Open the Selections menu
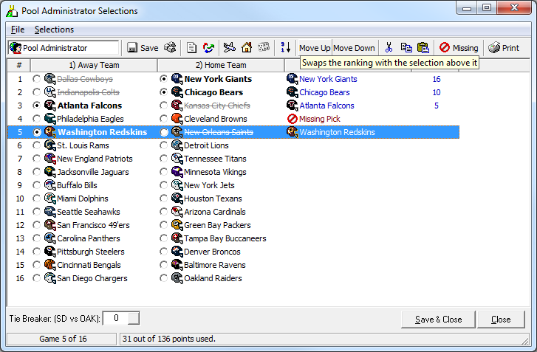The width and height of the screenshot is (537, 352). [x=54, y=30]
